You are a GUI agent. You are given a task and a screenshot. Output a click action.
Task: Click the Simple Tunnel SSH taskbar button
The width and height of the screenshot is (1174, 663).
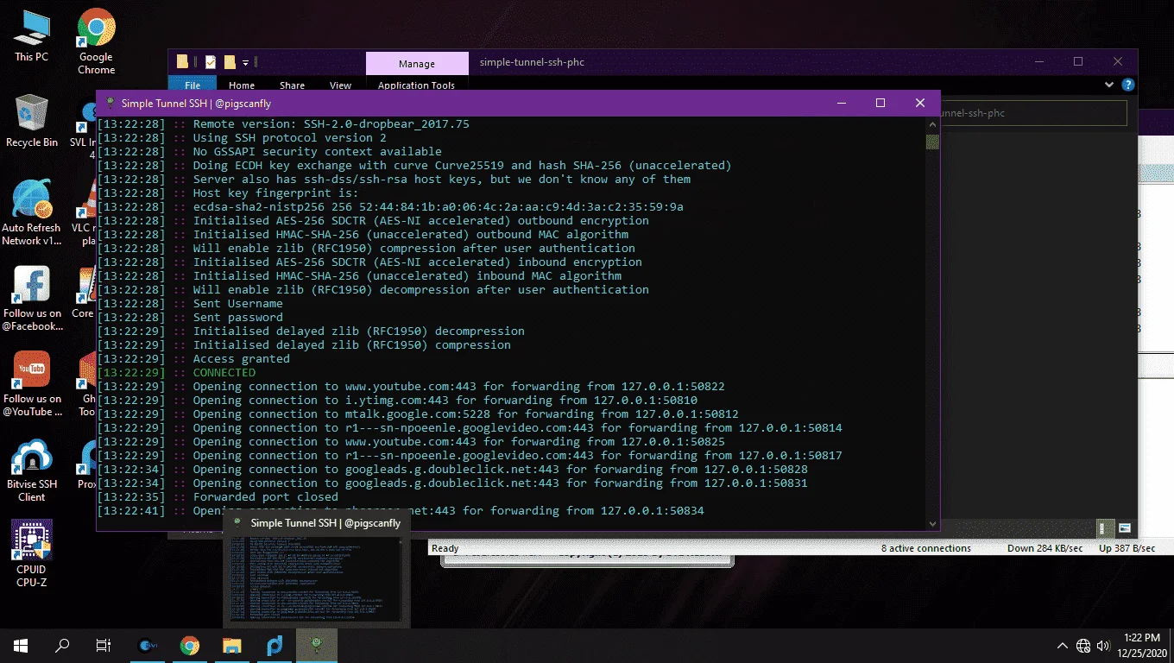pyautogui.click(x=317, y=645)
